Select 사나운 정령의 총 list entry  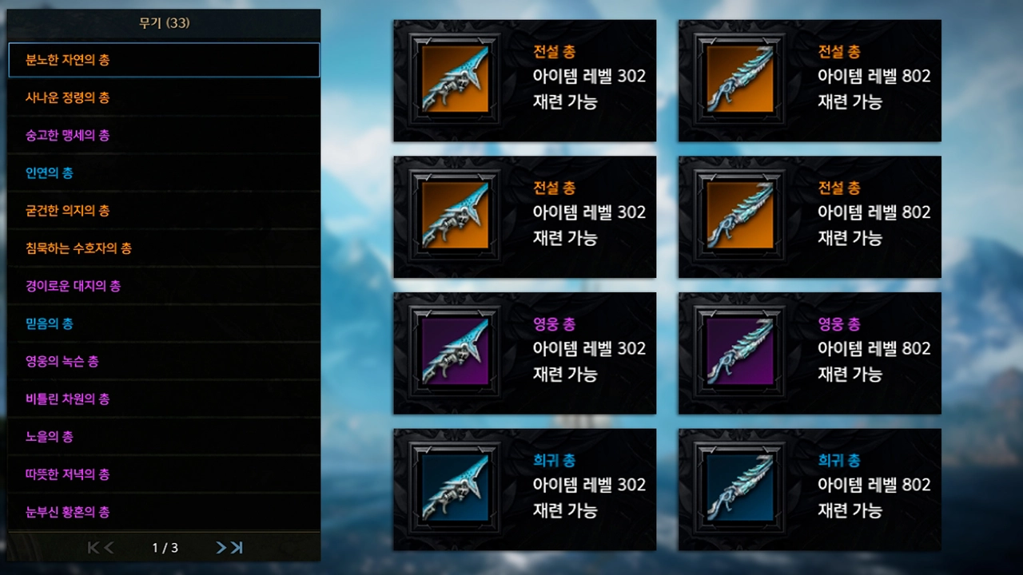coord(164,97)
